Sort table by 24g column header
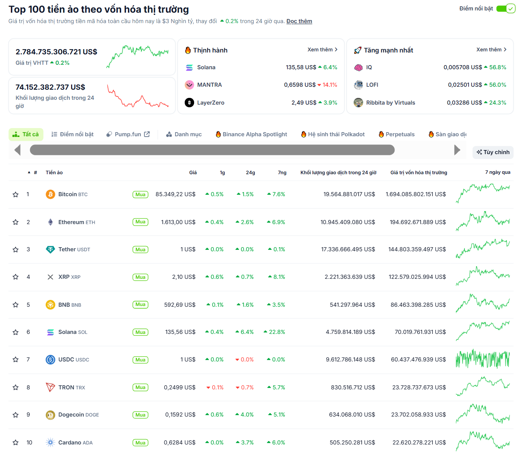Image resolution: width=521 pixels, height=456 pixels. (x=250, y=172)
